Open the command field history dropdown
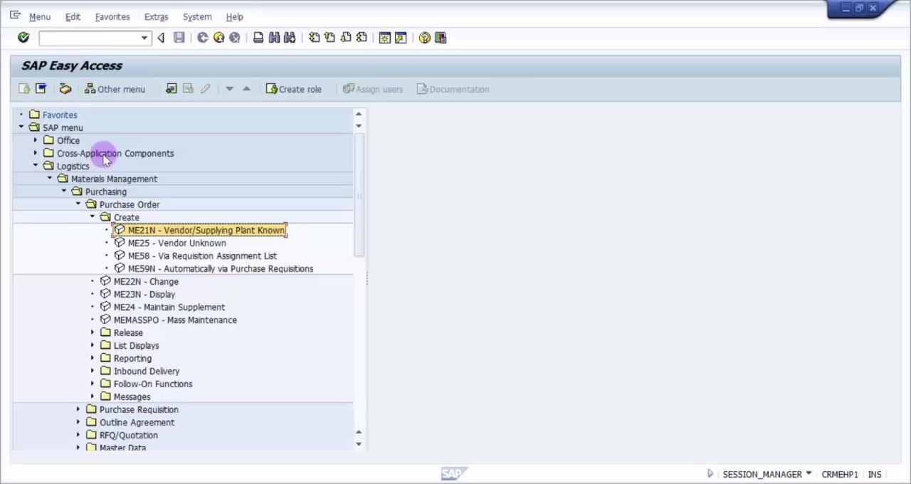The image size is (911, 484). 144,38
